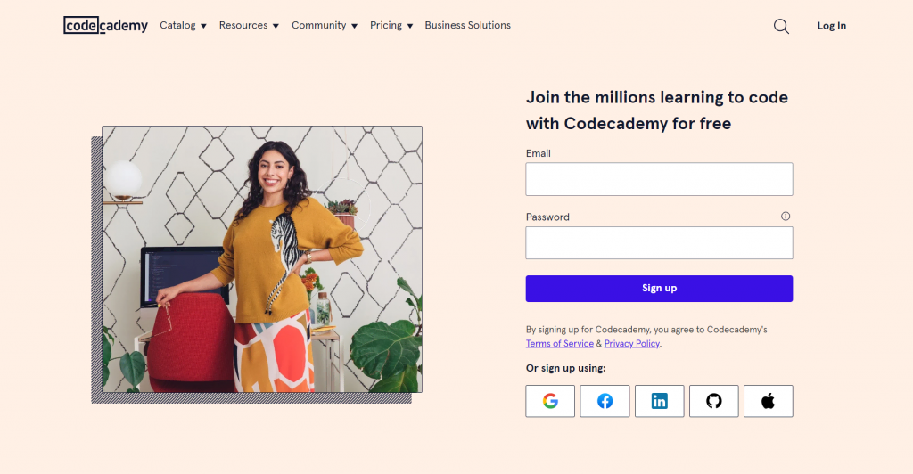Choose the LinkedIn sign-up icon
913x474 pixels.
click(659, 401)
